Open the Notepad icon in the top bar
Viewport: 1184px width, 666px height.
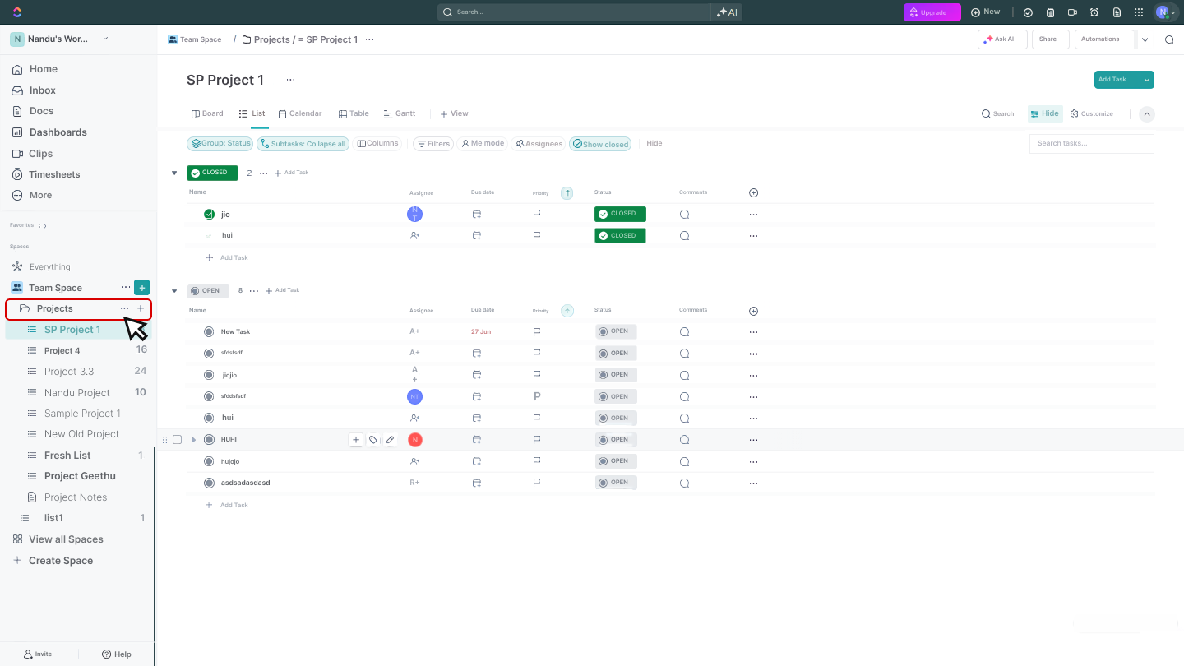click(x=1116, y=12)
